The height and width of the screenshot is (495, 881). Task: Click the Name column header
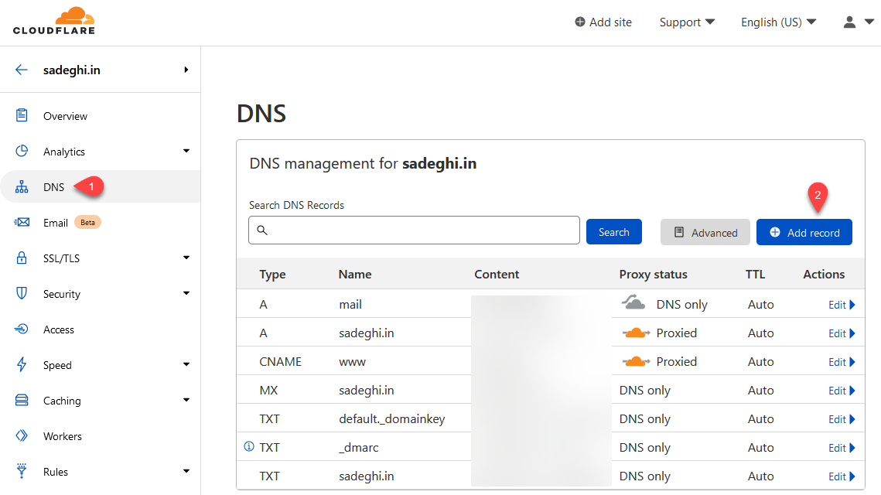click(x=354, y=275)
